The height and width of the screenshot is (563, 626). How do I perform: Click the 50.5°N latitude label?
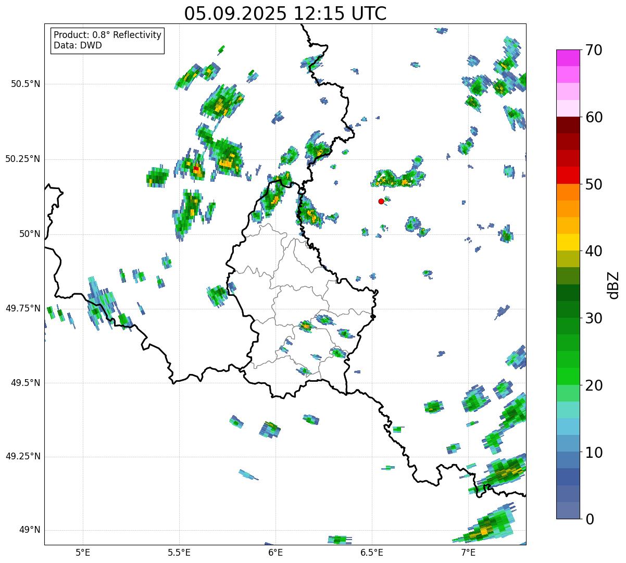coord(26,84)
